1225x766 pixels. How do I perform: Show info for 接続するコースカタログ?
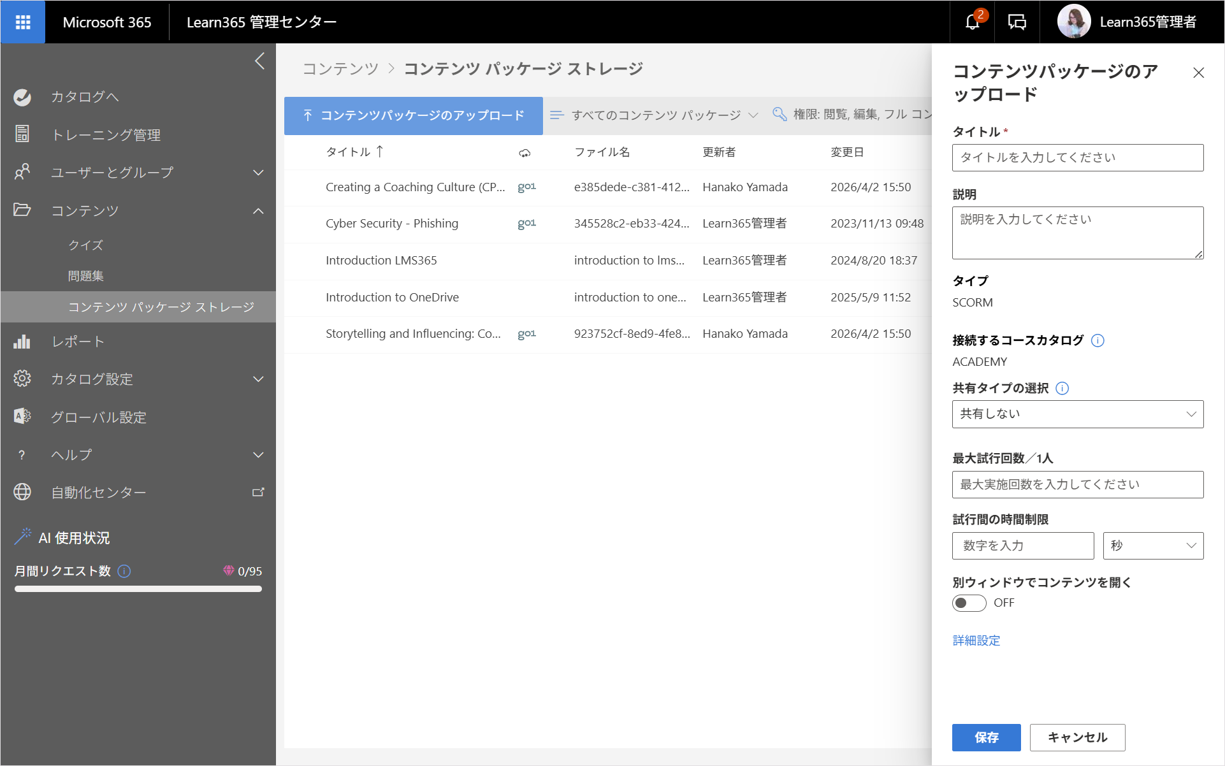coord(1098,340)
